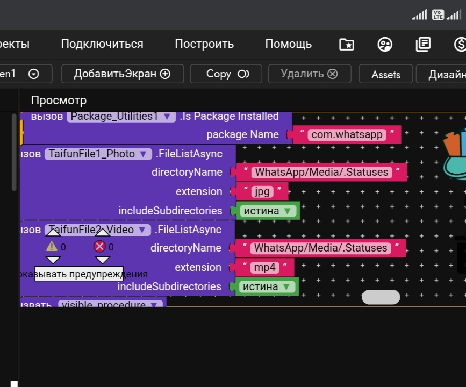The height and width of the screenshot is (387, 466).
Task: Toggle the show warnings button
Action: pyautogui.click(x=79, y=274)
